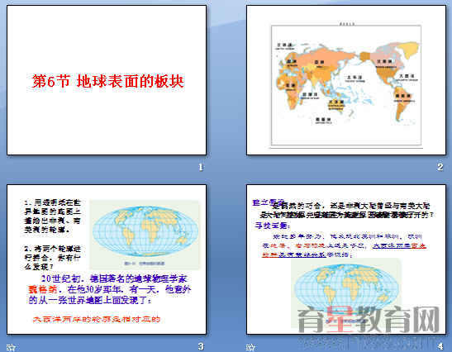
Task: Click the underlined blue text on slide 4
Action: [344, 250]
